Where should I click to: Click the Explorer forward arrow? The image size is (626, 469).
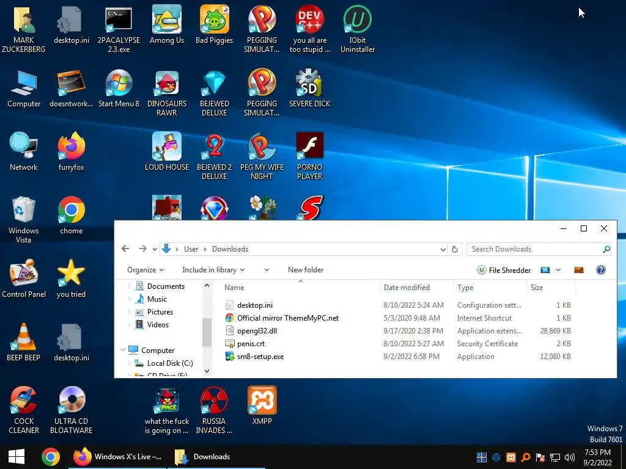click(142, 249)
